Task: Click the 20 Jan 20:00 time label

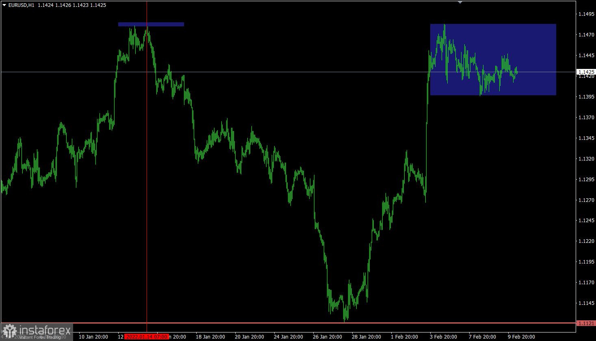Action: (x=249, y=337)
